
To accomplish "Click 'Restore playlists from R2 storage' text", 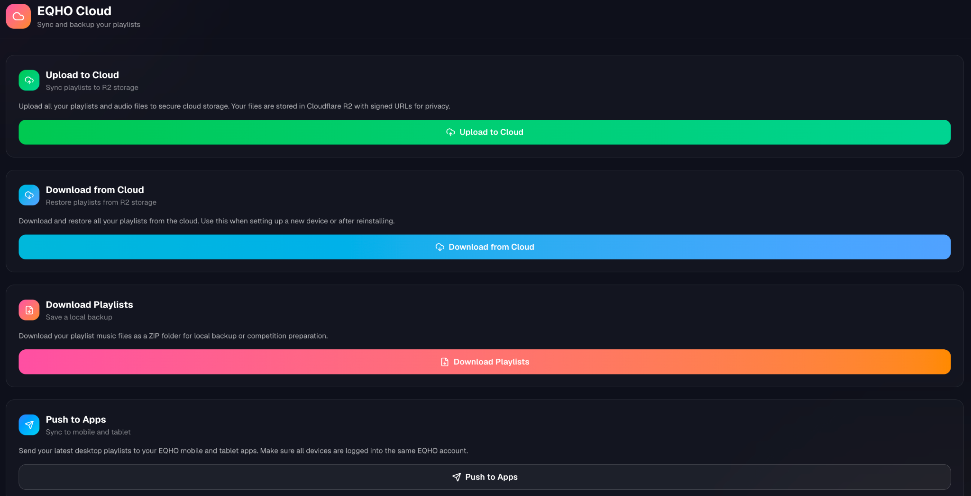I will tap(101, 203).
